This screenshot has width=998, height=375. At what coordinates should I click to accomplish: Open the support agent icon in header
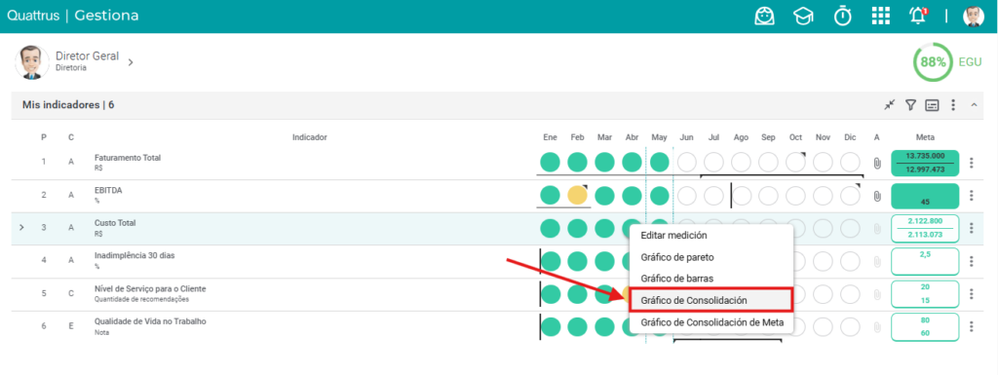click(764, 16)
